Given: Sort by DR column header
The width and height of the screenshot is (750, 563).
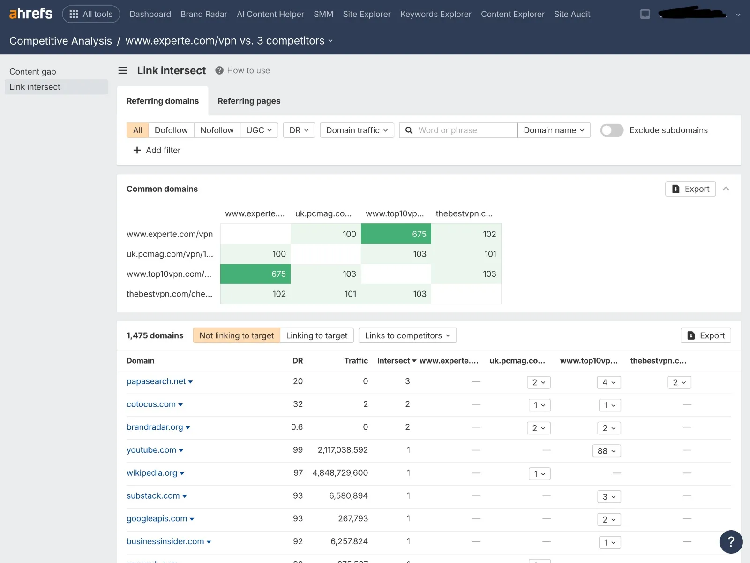Looking at the screenshot, I should (298, 361).
